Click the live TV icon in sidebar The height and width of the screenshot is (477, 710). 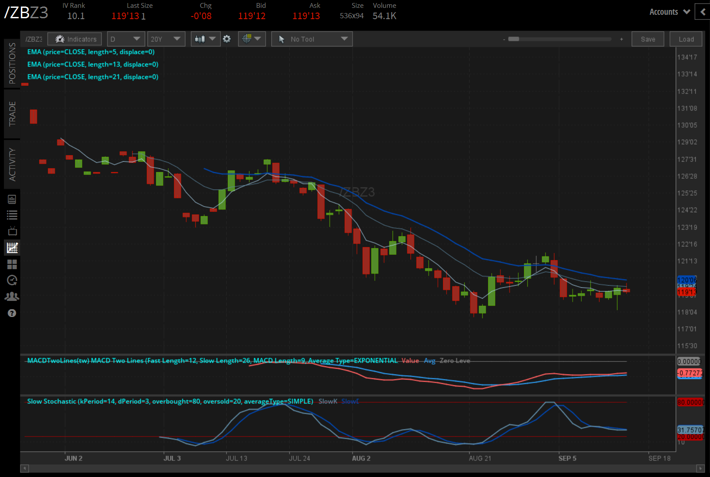click(x=12, y=230)
